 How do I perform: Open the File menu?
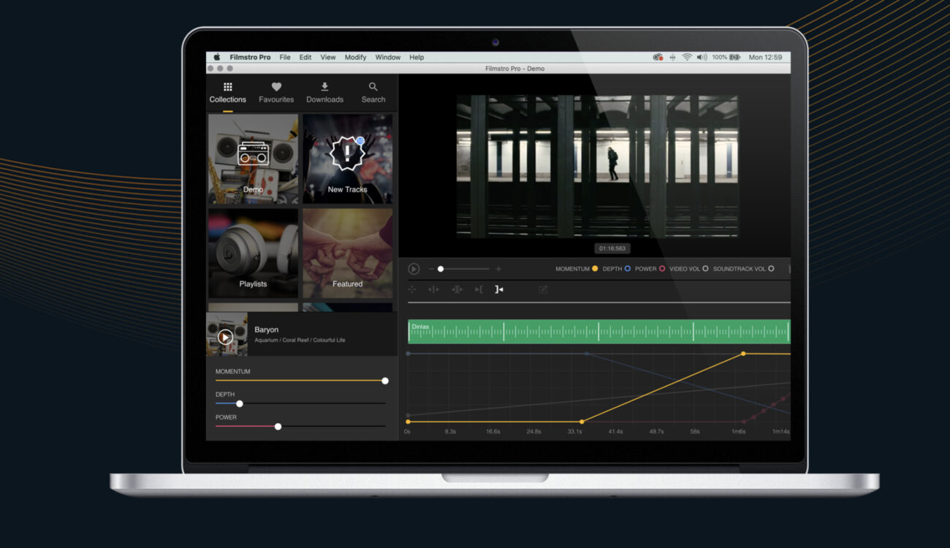[285, 57]
